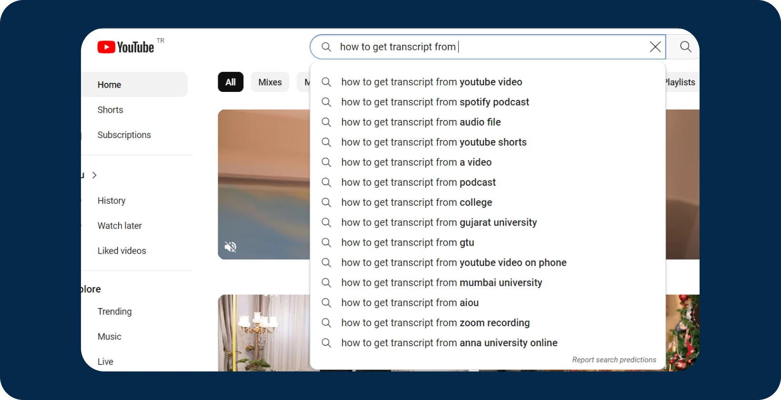Image resolution: width=781 pixels, height=400 pixels.
Task: Run search with magnifier button beside search box
Action: click(x=685, y=47)
